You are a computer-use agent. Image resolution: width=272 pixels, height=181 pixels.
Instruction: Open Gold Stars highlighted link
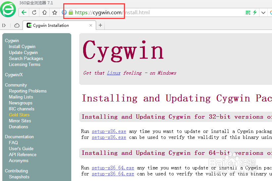pyautogui.click(x=19, y=115)
